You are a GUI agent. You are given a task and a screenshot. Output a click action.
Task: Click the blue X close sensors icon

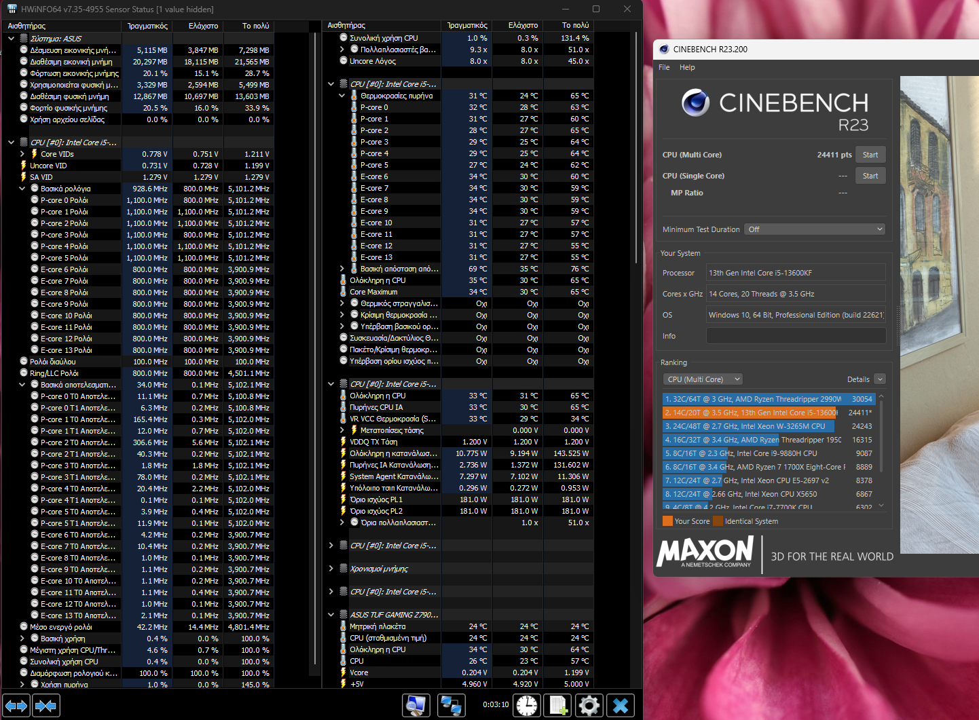[x=621, y=706]
